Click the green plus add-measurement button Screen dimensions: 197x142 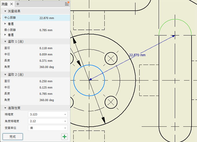click(x=64, y=136)
